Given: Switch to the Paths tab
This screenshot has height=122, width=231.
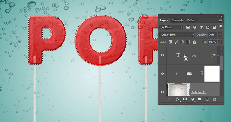Looking at the screenshot, I should 191,20.
